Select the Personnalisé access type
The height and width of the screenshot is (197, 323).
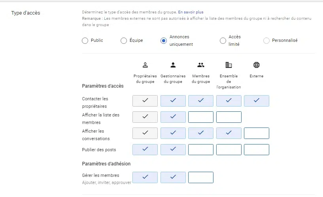tap(266, 41)
